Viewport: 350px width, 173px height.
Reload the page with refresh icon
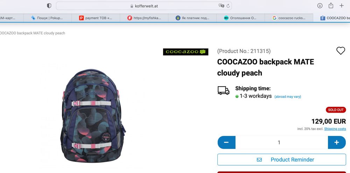click(x=228, y=6)
